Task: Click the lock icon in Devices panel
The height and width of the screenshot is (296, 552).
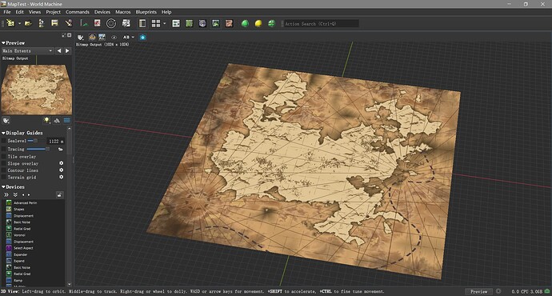Action: tap(60, 195)
